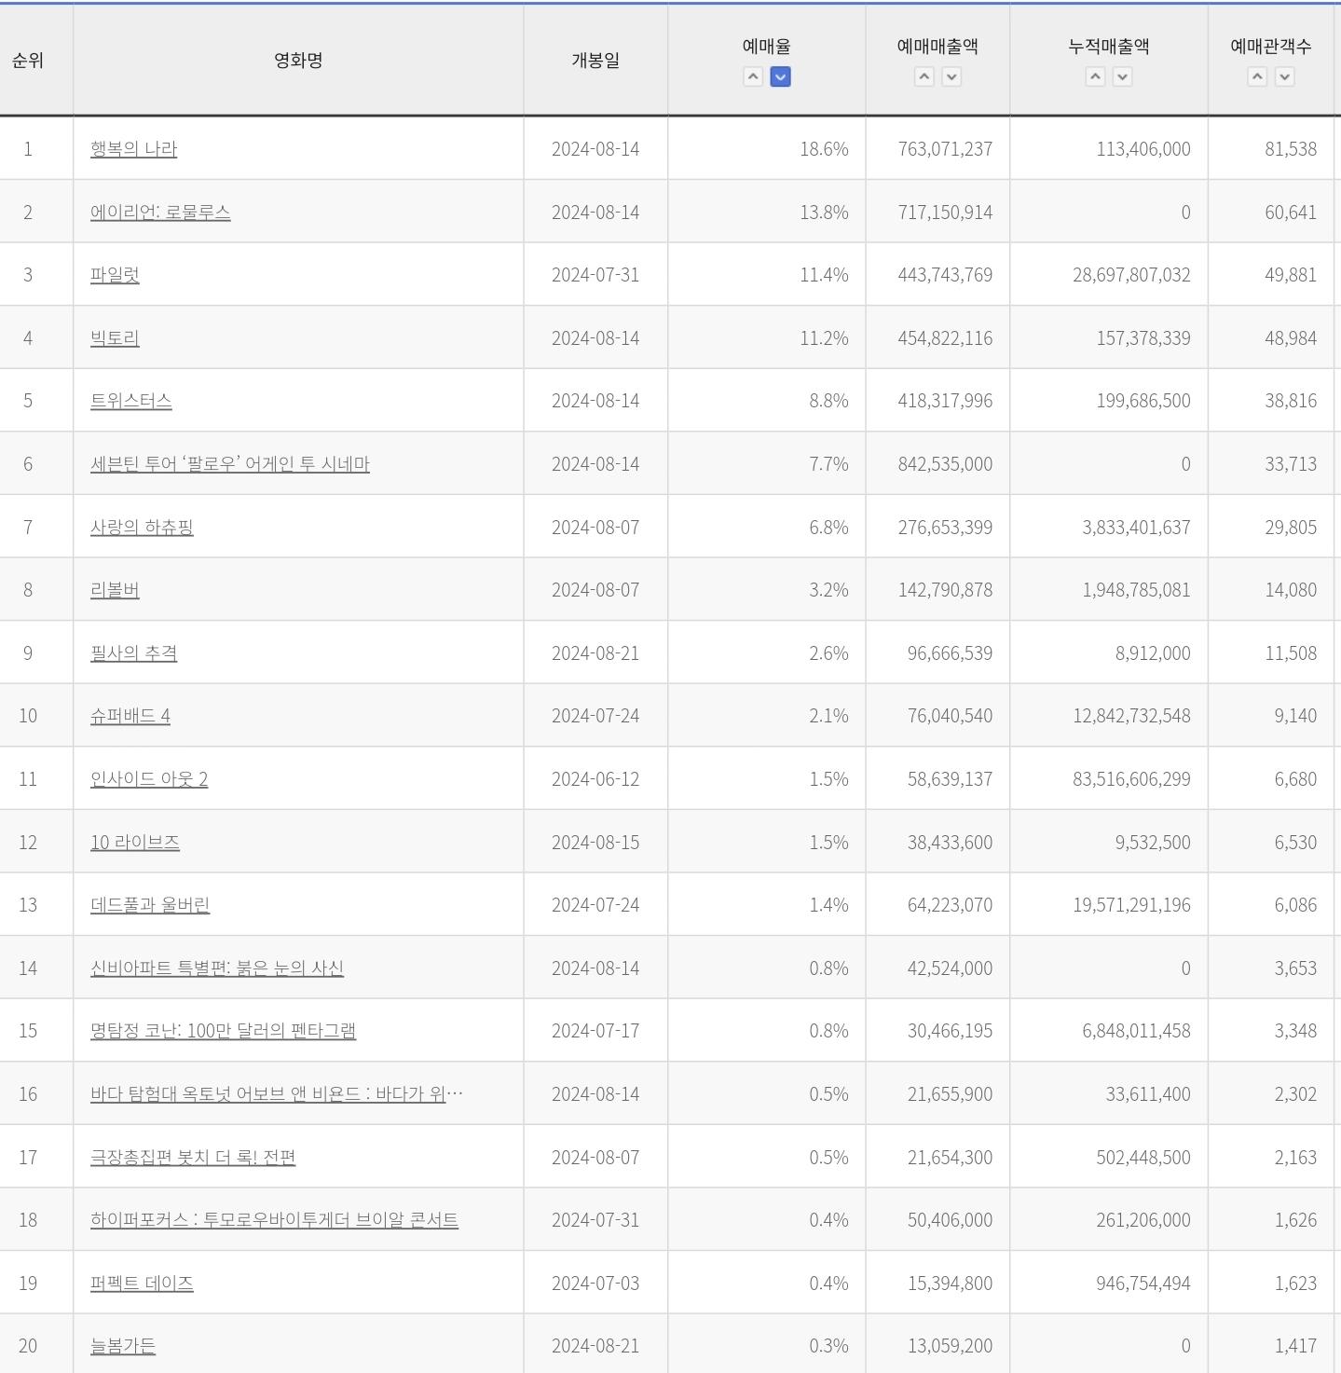Click the 개봉일 column header
This screenshot has width=1341, height=1373.
pyautogui.click(x=595, y=61)
